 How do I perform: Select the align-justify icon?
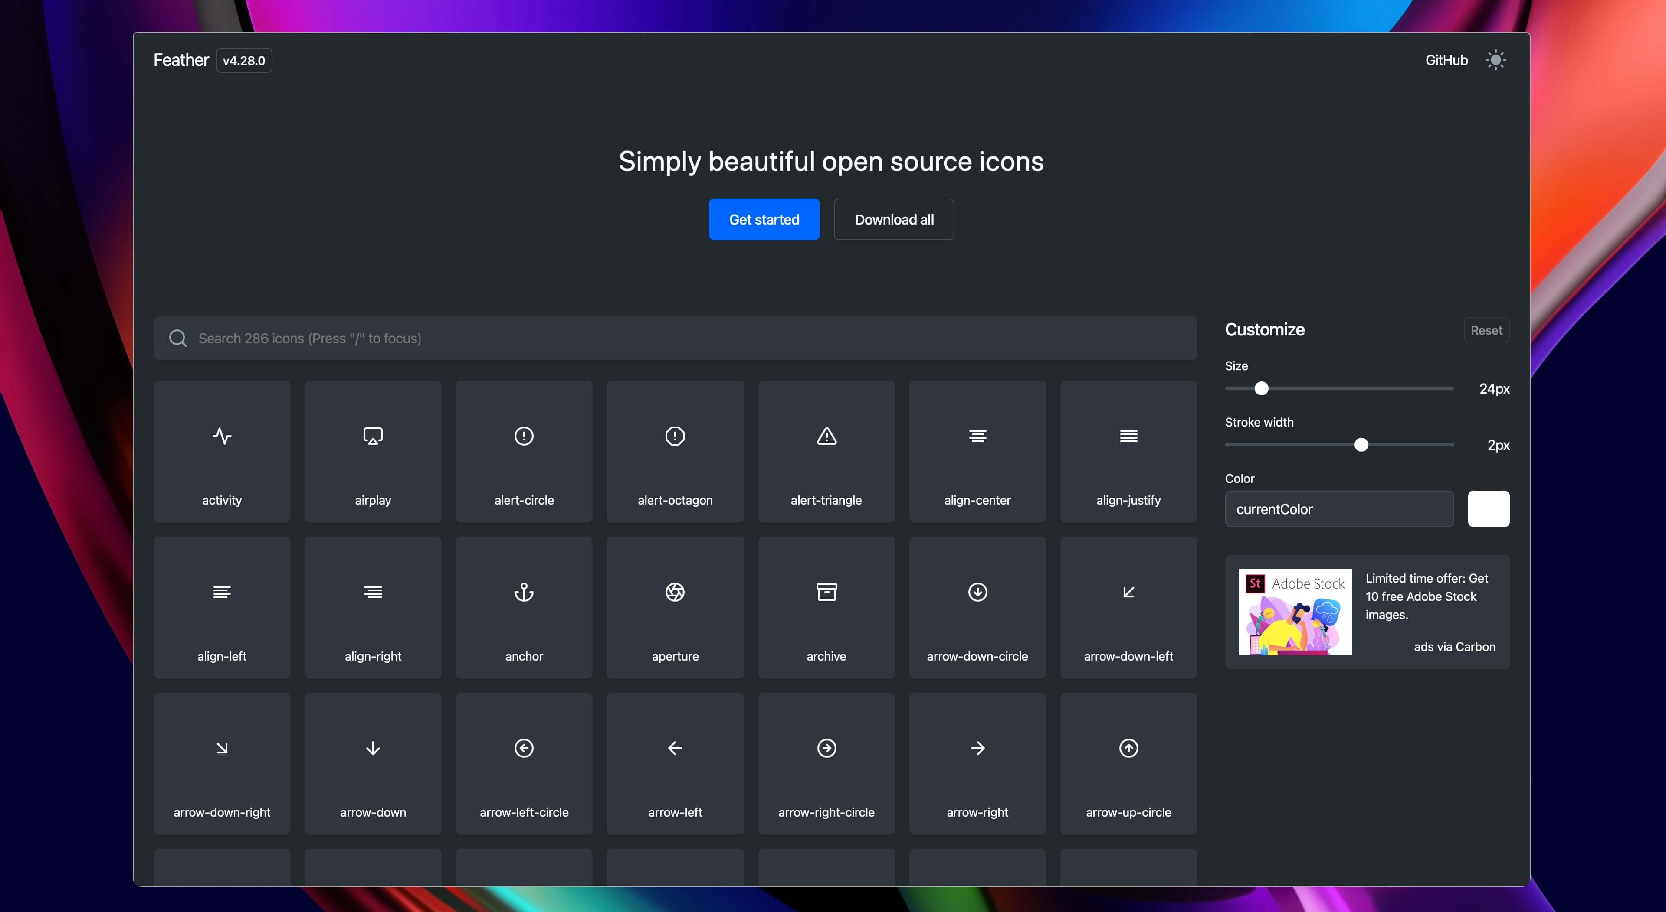[x=1128, y=451]
